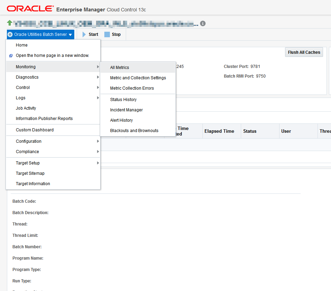Select the Monitoring menu item
331x291 pixels.
[x=53, y=67]
